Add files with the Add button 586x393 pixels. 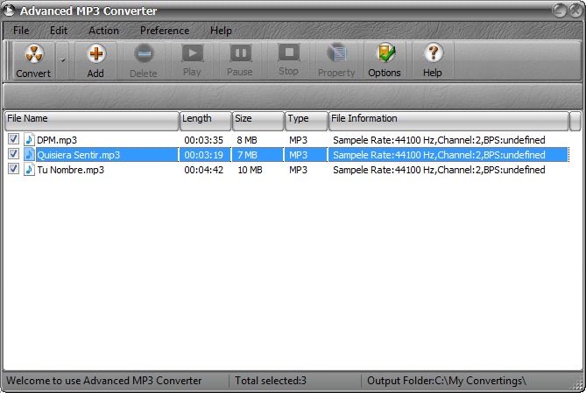[95, 60]
